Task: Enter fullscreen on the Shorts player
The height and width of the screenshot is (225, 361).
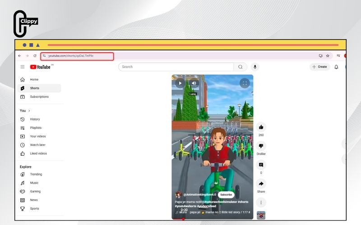Action: [245, 83]
